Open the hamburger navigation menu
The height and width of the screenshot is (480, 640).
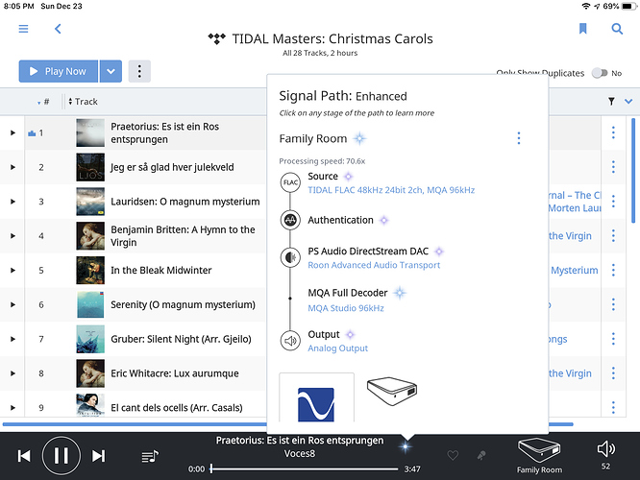[x=23, y=29]
